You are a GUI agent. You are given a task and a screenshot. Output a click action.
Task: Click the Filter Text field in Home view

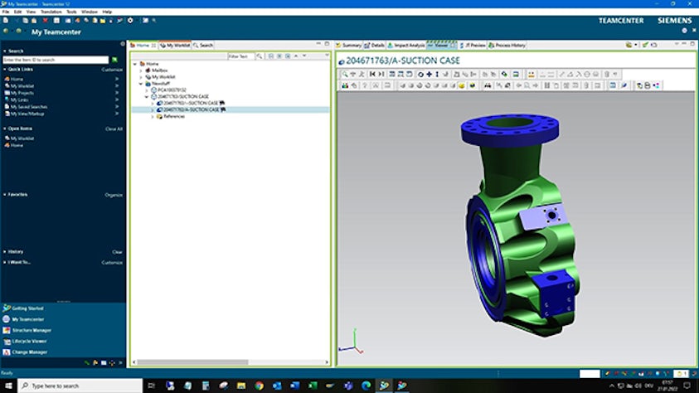pos(240,56)
